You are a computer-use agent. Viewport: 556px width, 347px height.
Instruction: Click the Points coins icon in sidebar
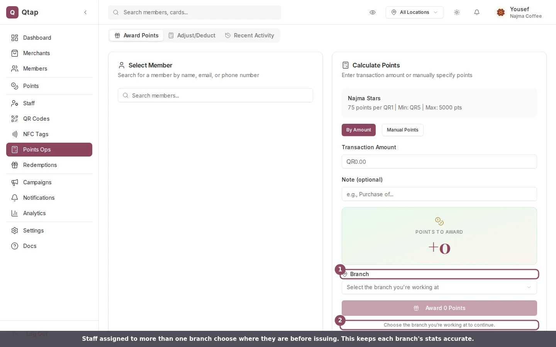coord(15,86)
